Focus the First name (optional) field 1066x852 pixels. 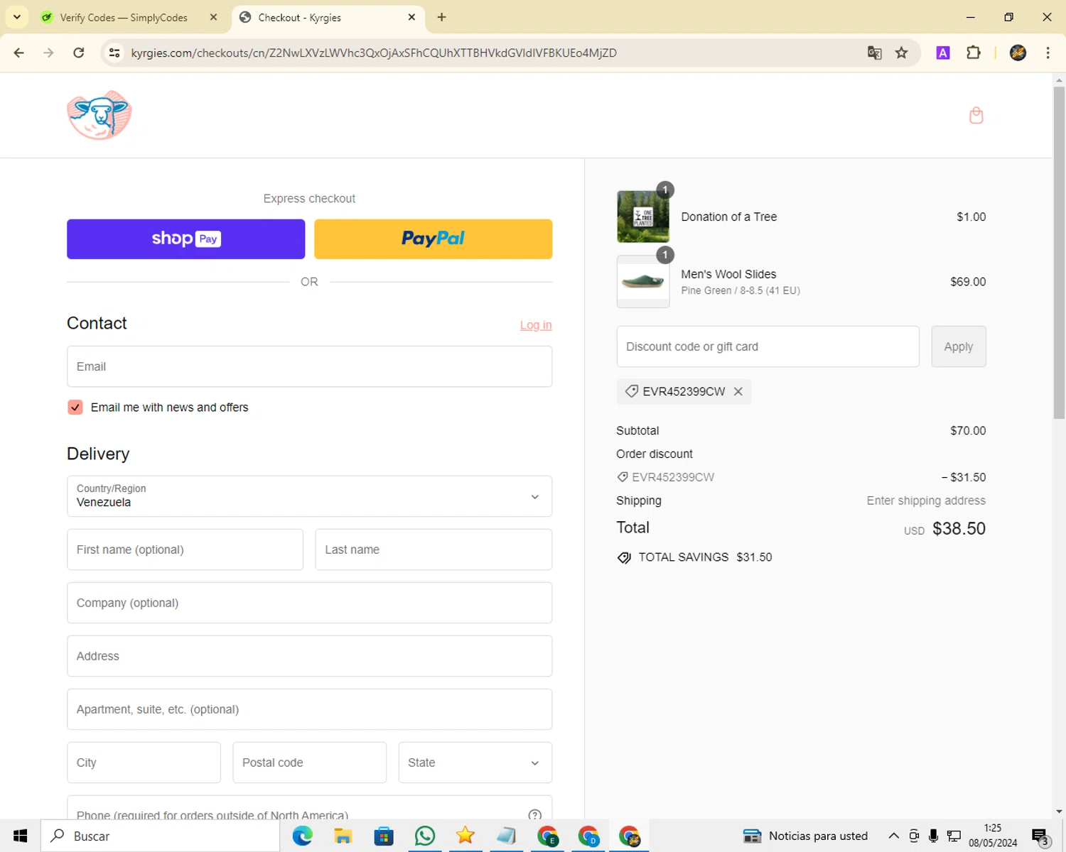(x=185, y=550)
